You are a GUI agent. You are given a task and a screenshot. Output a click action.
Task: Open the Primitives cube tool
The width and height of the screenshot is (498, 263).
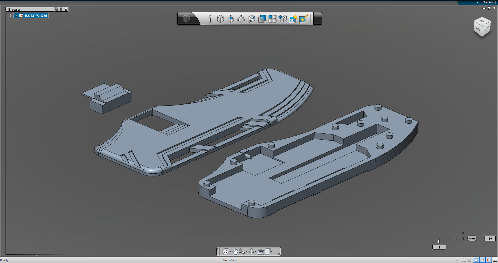[220, 19]
